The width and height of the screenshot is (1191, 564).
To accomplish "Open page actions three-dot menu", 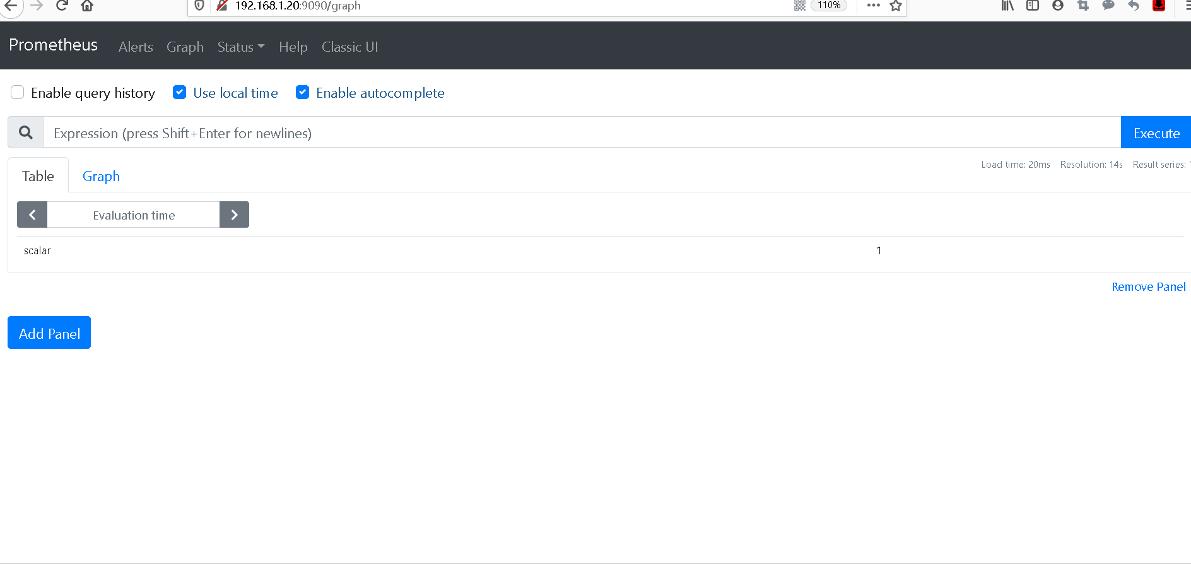I will (873, 5).
